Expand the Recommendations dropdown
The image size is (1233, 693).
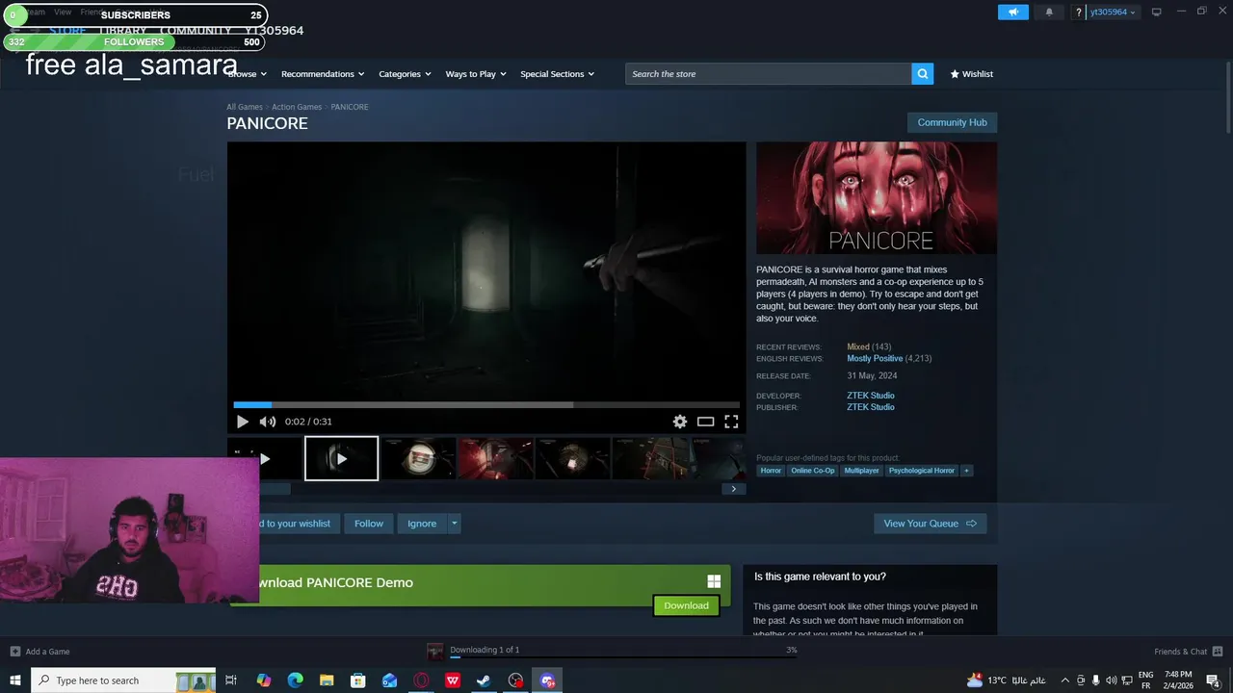click(323, 74)
